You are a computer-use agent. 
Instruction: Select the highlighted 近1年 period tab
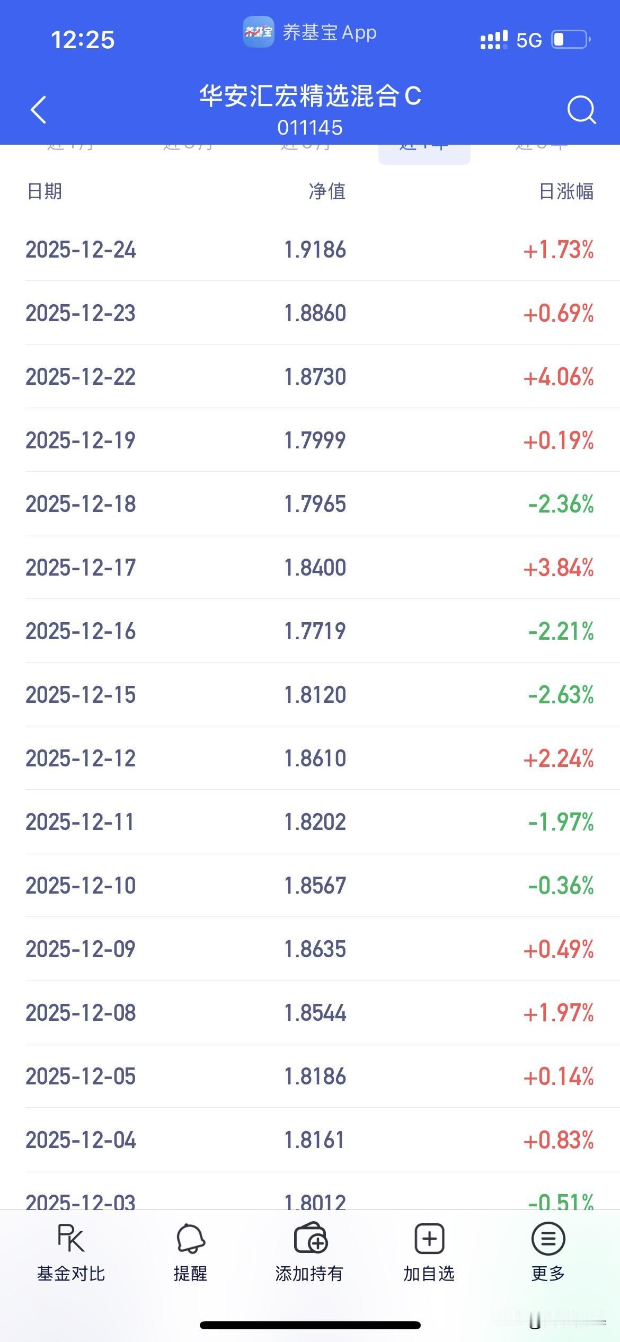pyautogui.click(x=424, y=152)
